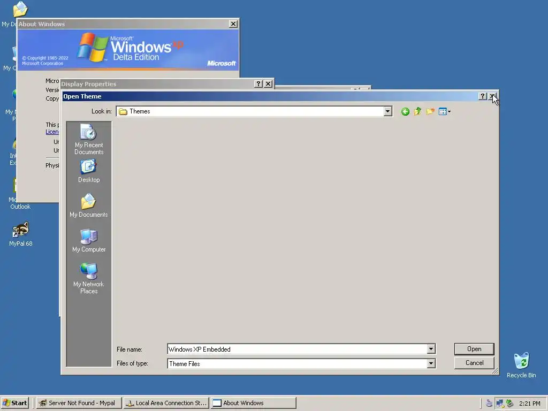This screenshot has width=548, height=411.
Task: Close the Open Theme dialog
Action: pyautogui.click(x=492, y=96)
